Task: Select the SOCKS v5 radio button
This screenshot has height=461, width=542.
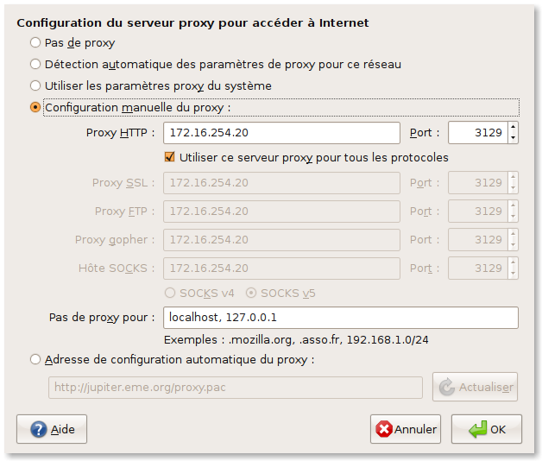Action: (x=251, y=293)
